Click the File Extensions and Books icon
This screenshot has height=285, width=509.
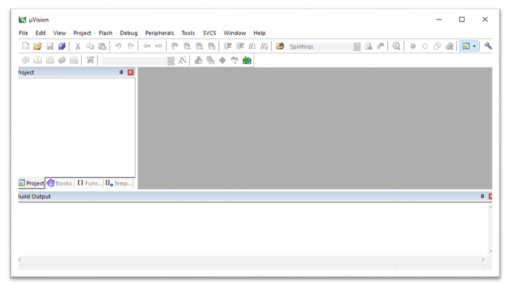198,60
